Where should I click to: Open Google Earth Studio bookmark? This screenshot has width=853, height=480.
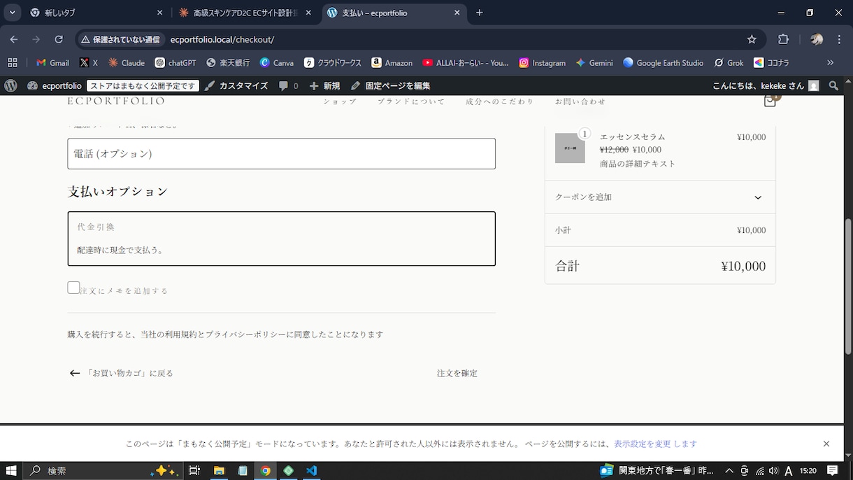pos(664,62)
